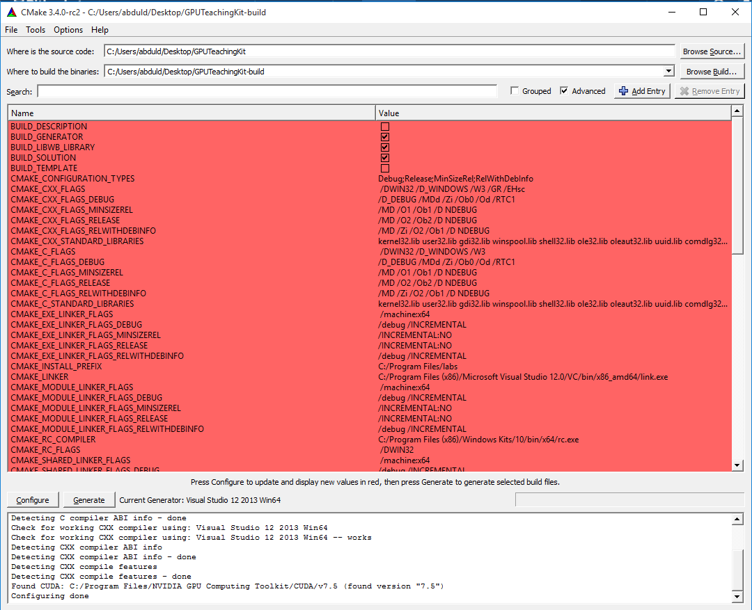The image size is (752, 610).
Task: Click the output log scrollbar down arrow
Action: (x=737, y=597)
